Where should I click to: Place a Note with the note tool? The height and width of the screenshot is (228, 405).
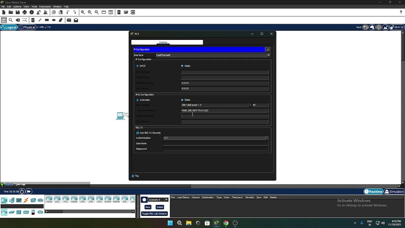[33, 20]
